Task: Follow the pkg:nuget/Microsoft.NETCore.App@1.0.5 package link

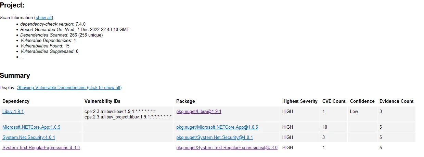Action: [x=217, y=127]
